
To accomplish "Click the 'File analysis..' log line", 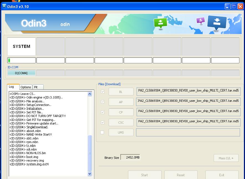I will point(27,101).
